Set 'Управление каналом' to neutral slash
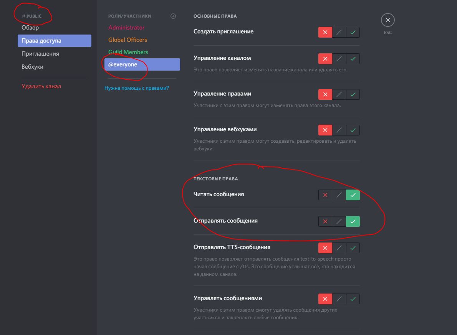457x335 pixels. tap(339, 59)
